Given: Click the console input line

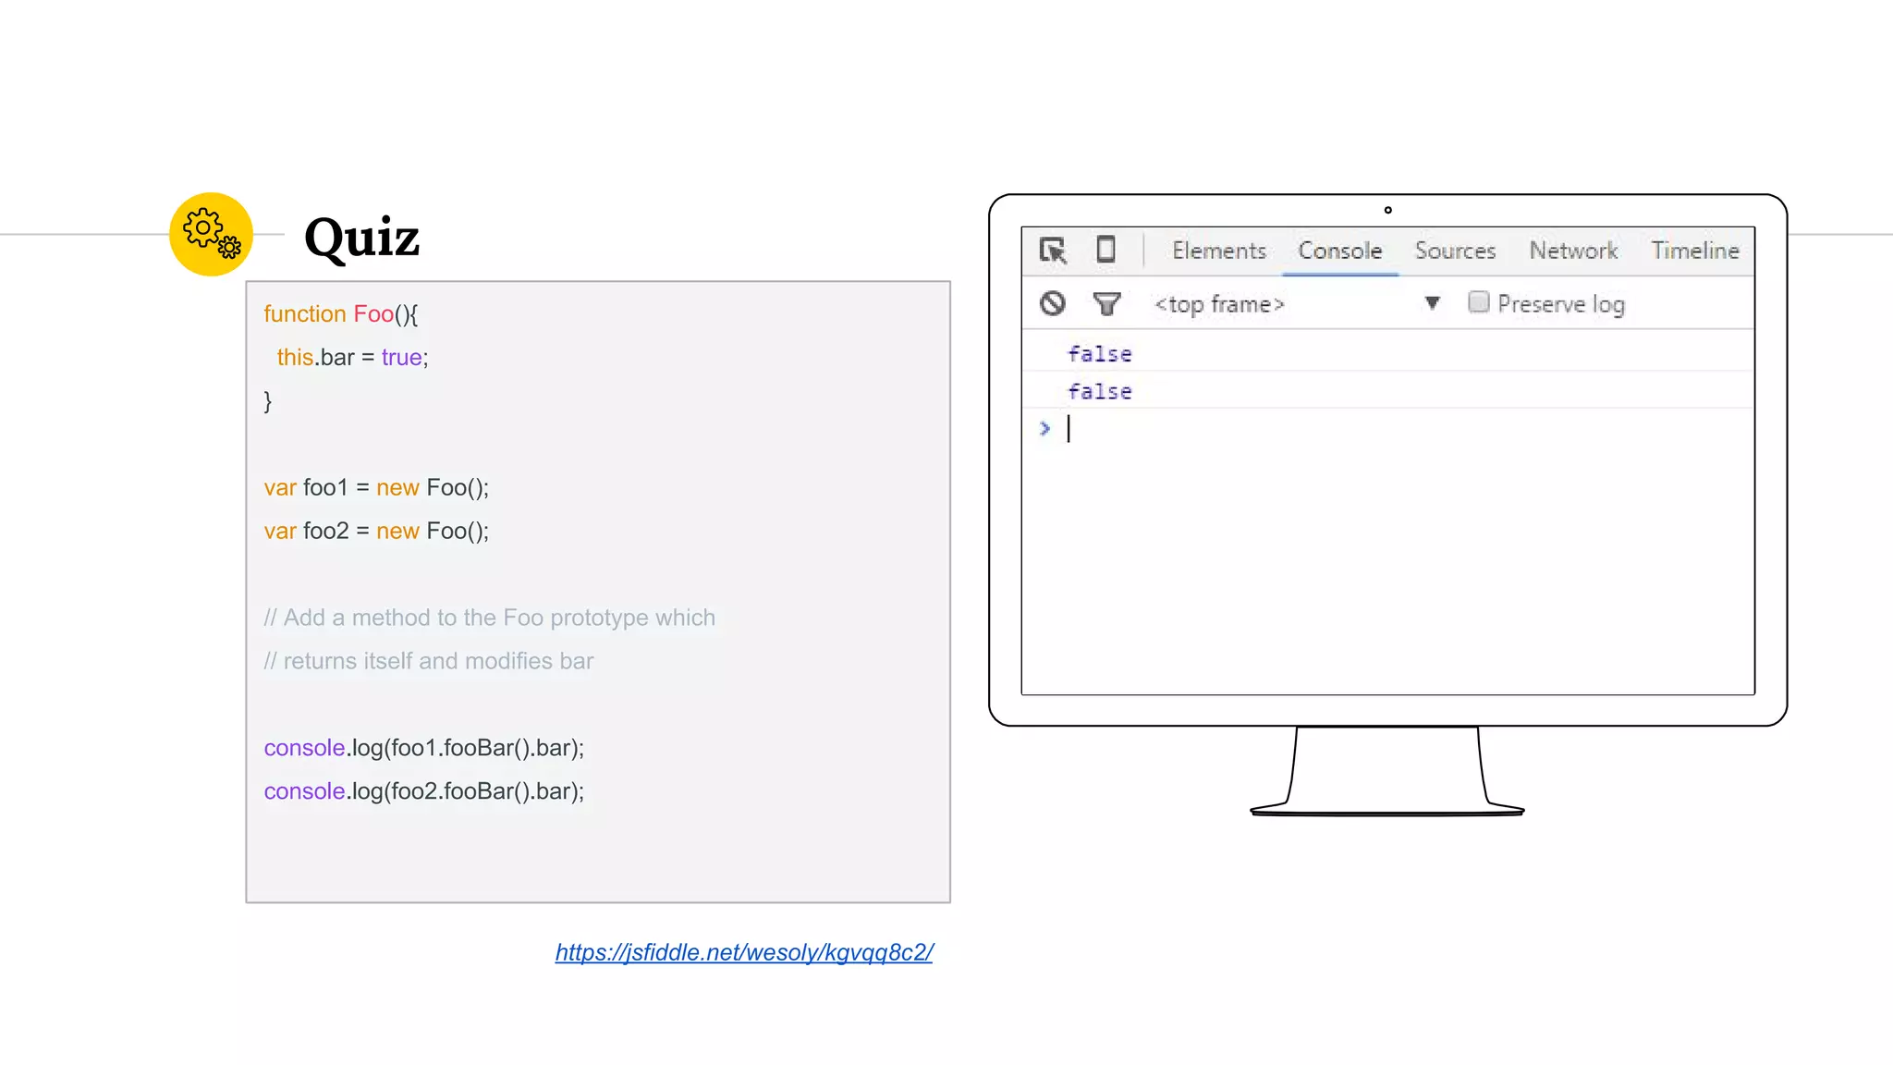Looking at the screenshot, I should pyautogui.click(x=1386, y=429).
